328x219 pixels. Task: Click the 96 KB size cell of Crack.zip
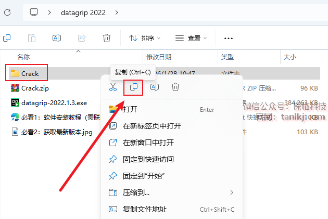[x=309, y=88]
